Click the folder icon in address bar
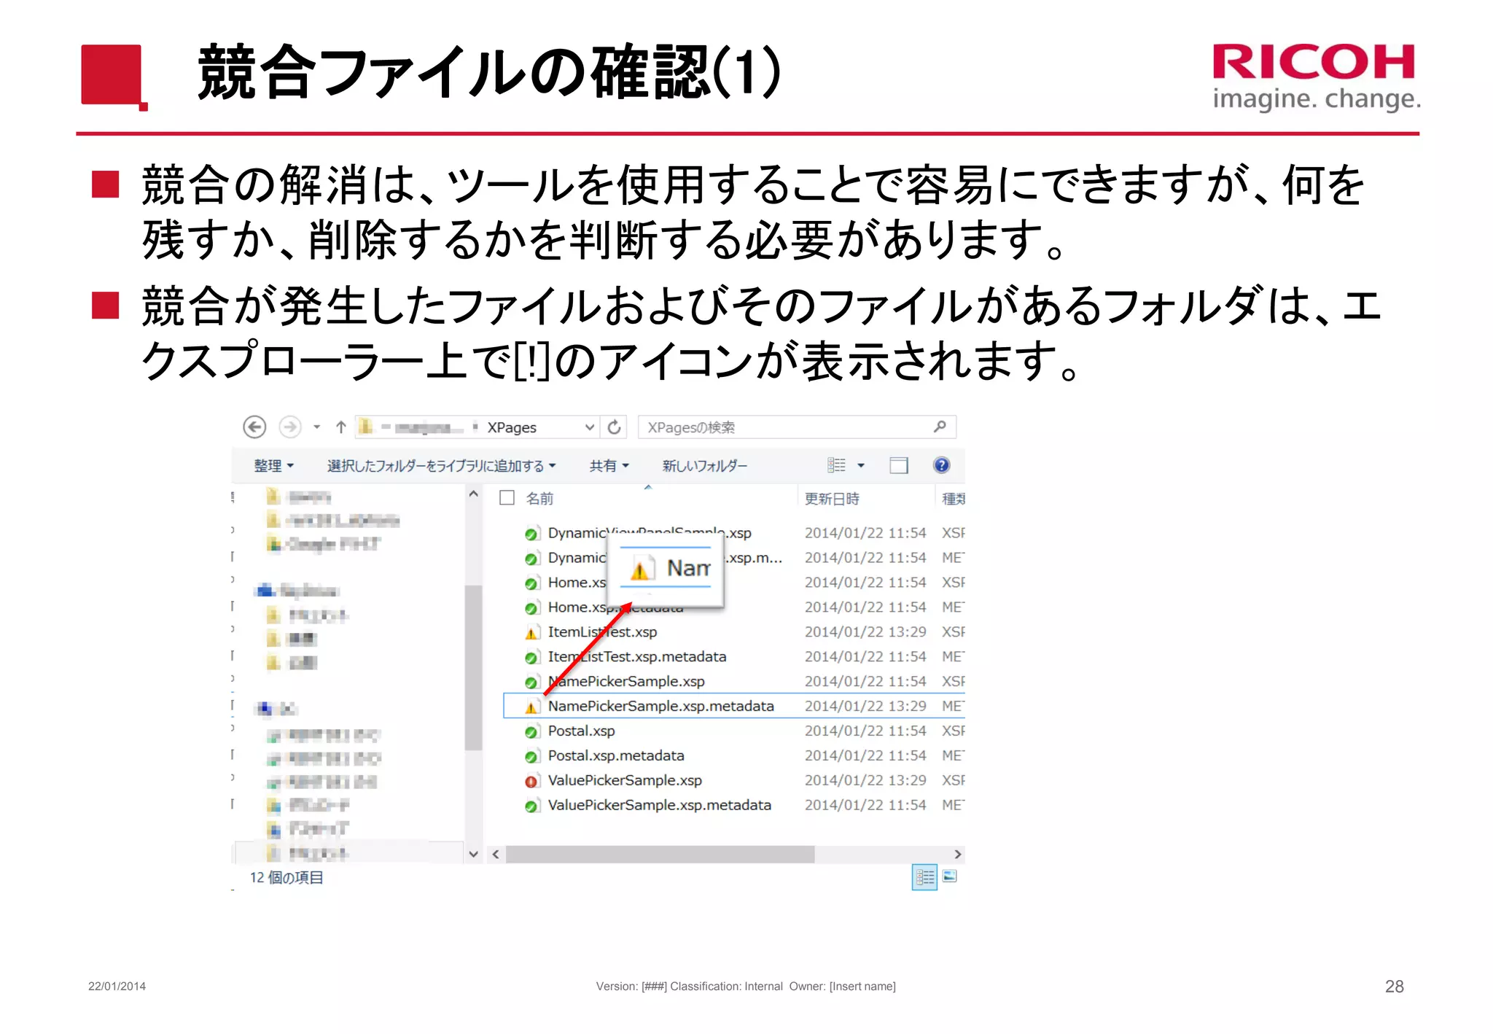Screen dimensions: 1493x1034 coord(366,427)
